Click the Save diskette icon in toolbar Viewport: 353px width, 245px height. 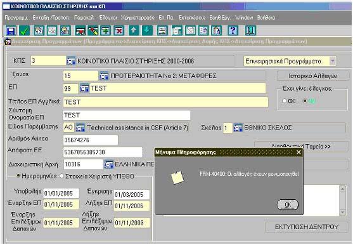[11, 30]
